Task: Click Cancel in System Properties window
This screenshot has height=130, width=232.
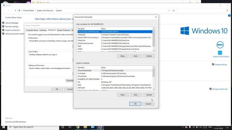Action: coord(69,89)
